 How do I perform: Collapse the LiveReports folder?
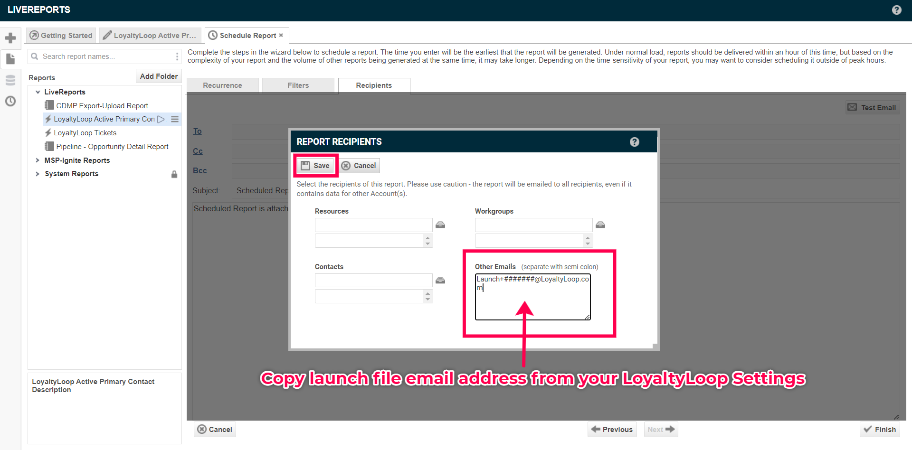38,92
